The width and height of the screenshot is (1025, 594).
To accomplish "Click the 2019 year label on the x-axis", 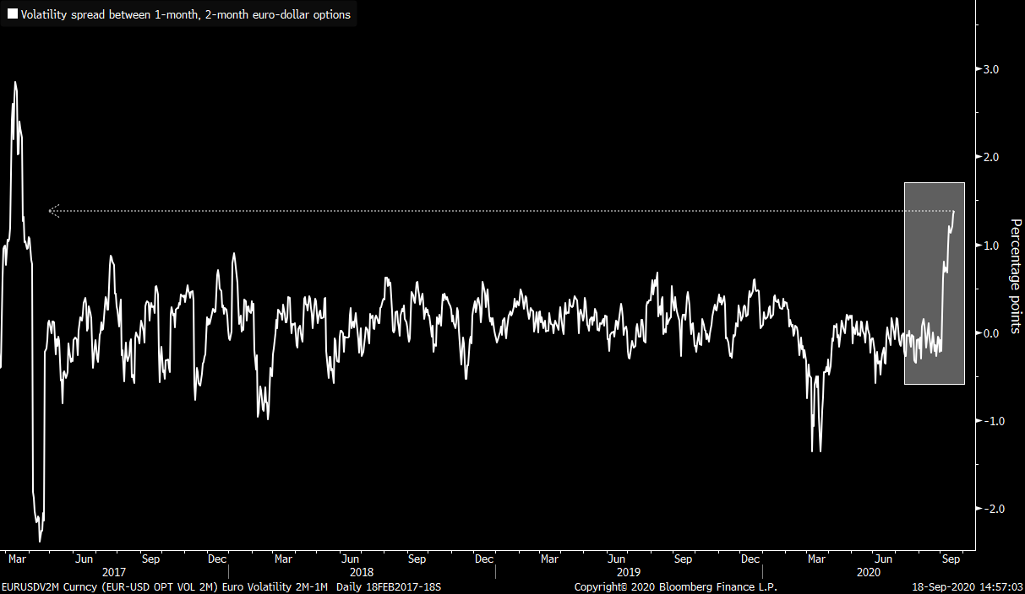I will pos(629,572).
